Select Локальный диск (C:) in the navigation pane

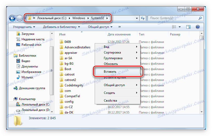coord(36,104)
